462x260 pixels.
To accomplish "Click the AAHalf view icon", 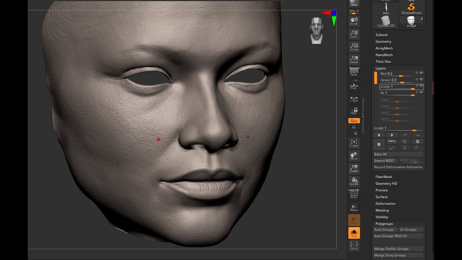I will coord(354,60).
